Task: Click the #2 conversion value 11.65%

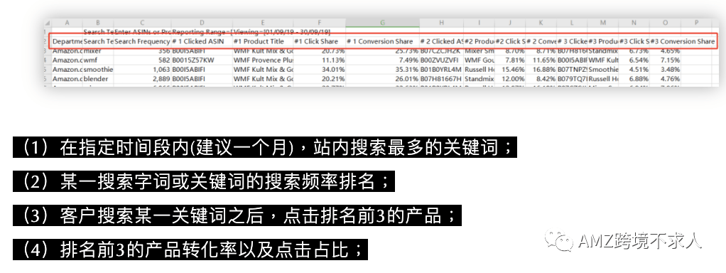Action: pyautogui.click(x=541, y=60)
